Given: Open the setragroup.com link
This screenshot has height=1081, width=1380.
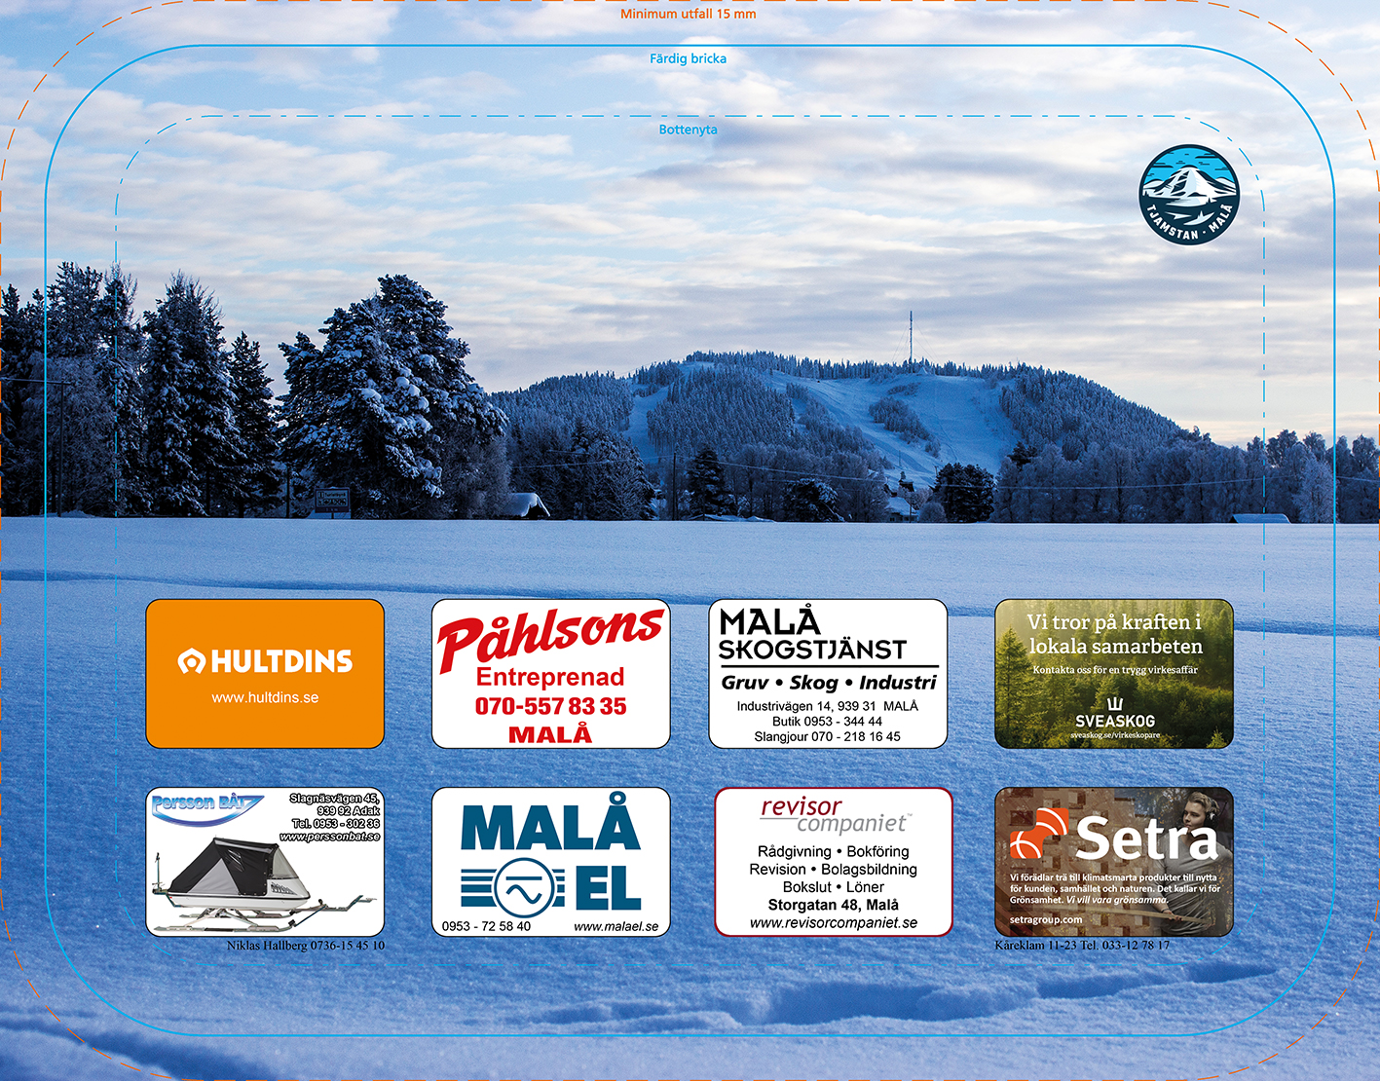Looking at the screenshot, I should [x=1046, y=919].
